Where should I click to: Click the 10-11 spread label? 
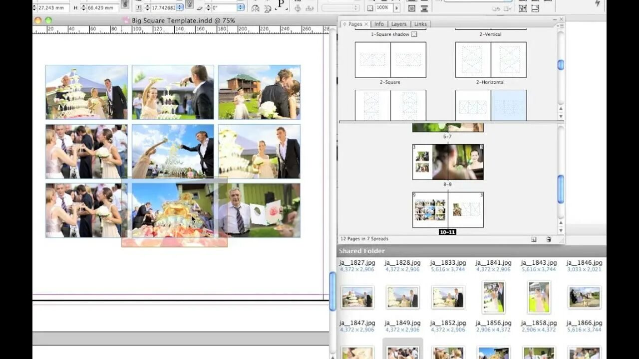tap(448, 232)
